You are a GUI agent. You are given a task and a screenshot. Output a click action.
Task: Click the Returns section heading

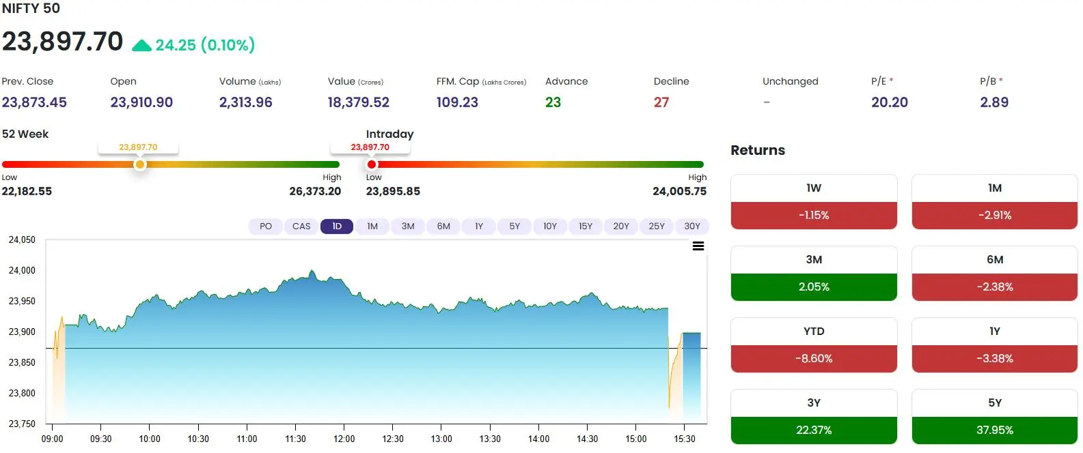pyautogui.click(x=758, y=150)
